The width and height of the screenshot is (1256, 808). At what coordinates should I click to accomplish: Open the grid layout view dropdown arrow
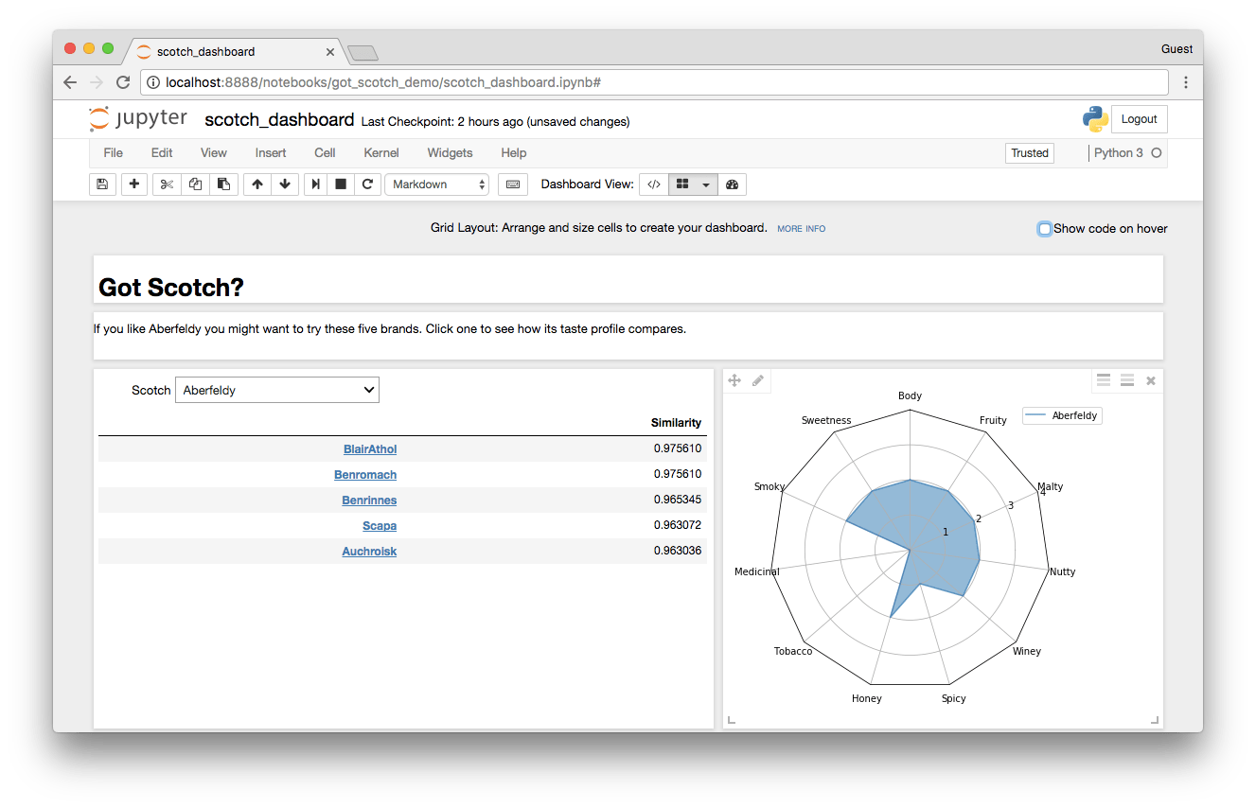pos(704,184)
